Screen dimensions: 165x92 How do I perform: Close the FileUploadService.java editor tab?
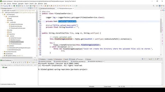(x=73, y=8)
